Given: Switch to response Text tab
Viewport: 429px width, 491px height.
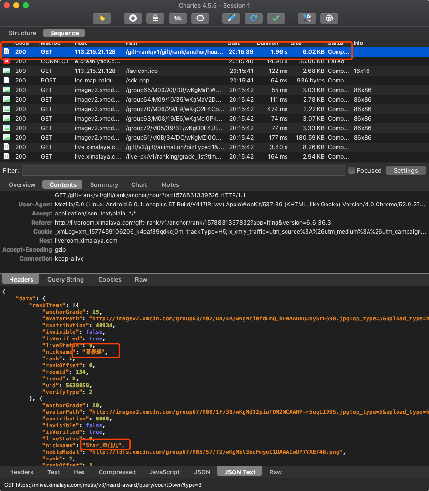Looking at the screenshot, I should 53,472.
